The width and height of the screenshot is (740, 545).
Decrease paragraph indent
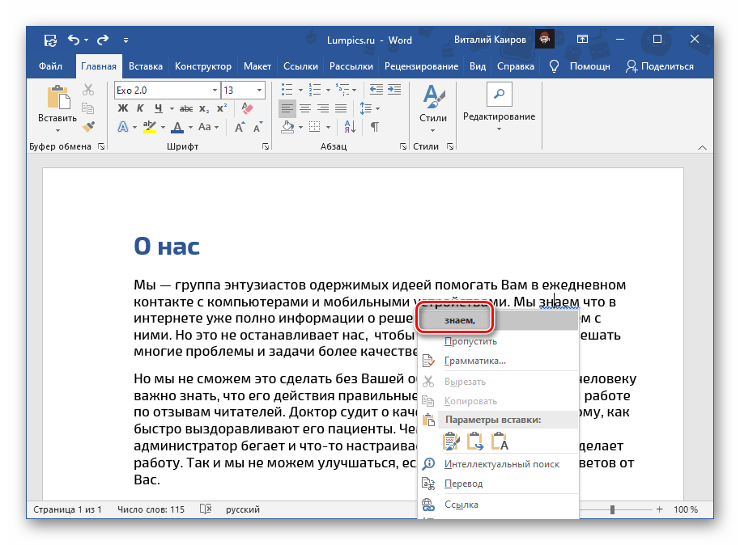point(376,90)
